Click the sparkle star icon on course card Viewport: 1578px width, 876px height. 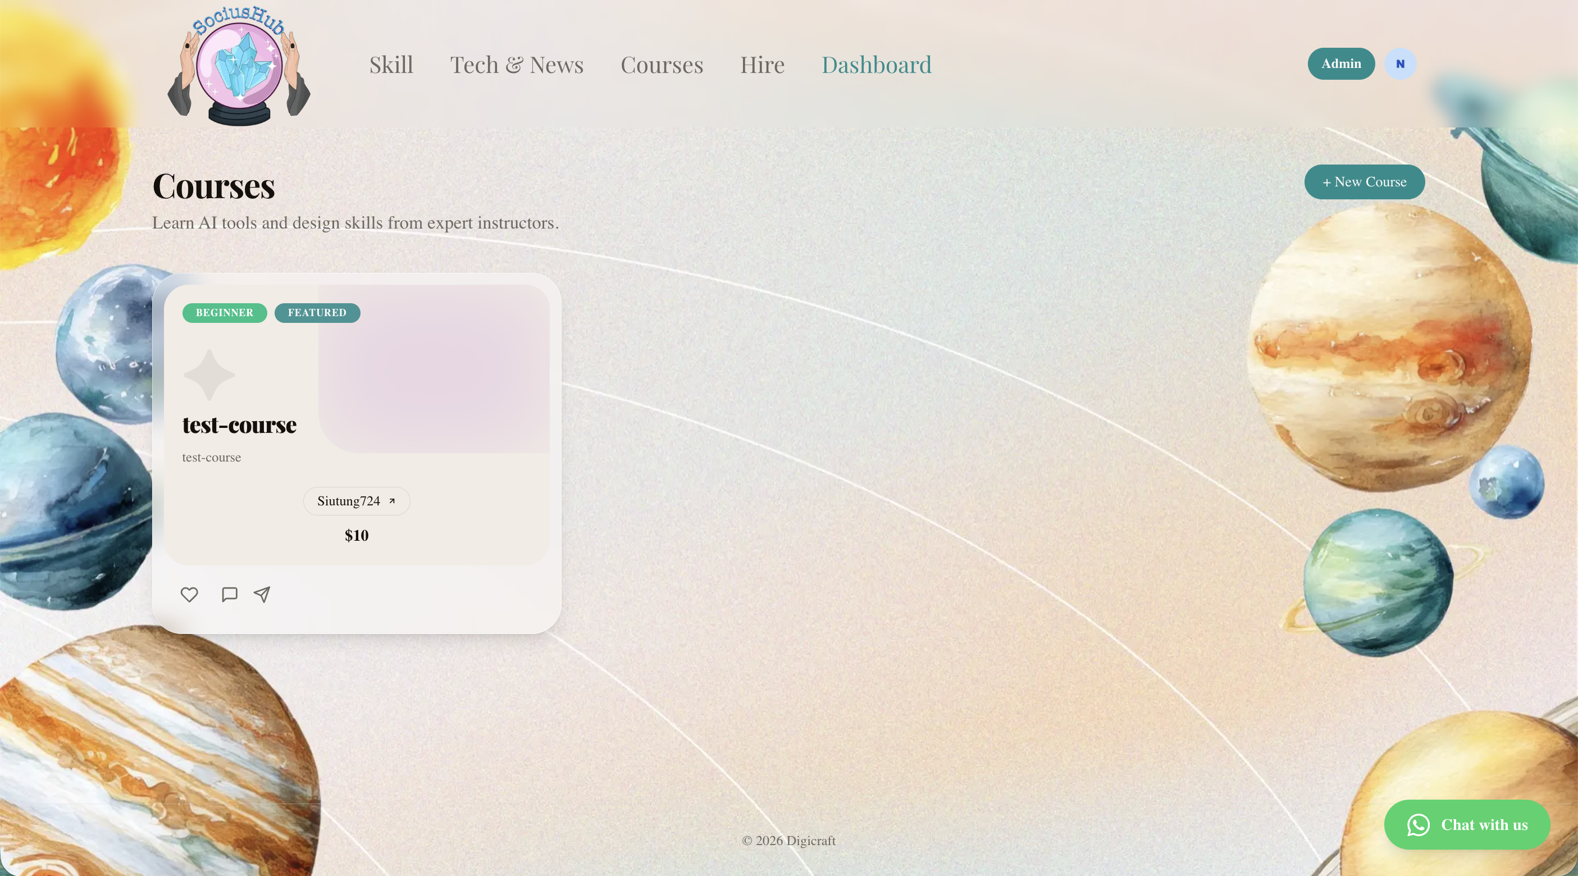click(x=209, y=375)
